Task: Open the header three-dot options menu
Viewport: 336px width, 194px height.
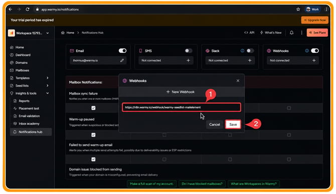Action: (x=301, y=33)
